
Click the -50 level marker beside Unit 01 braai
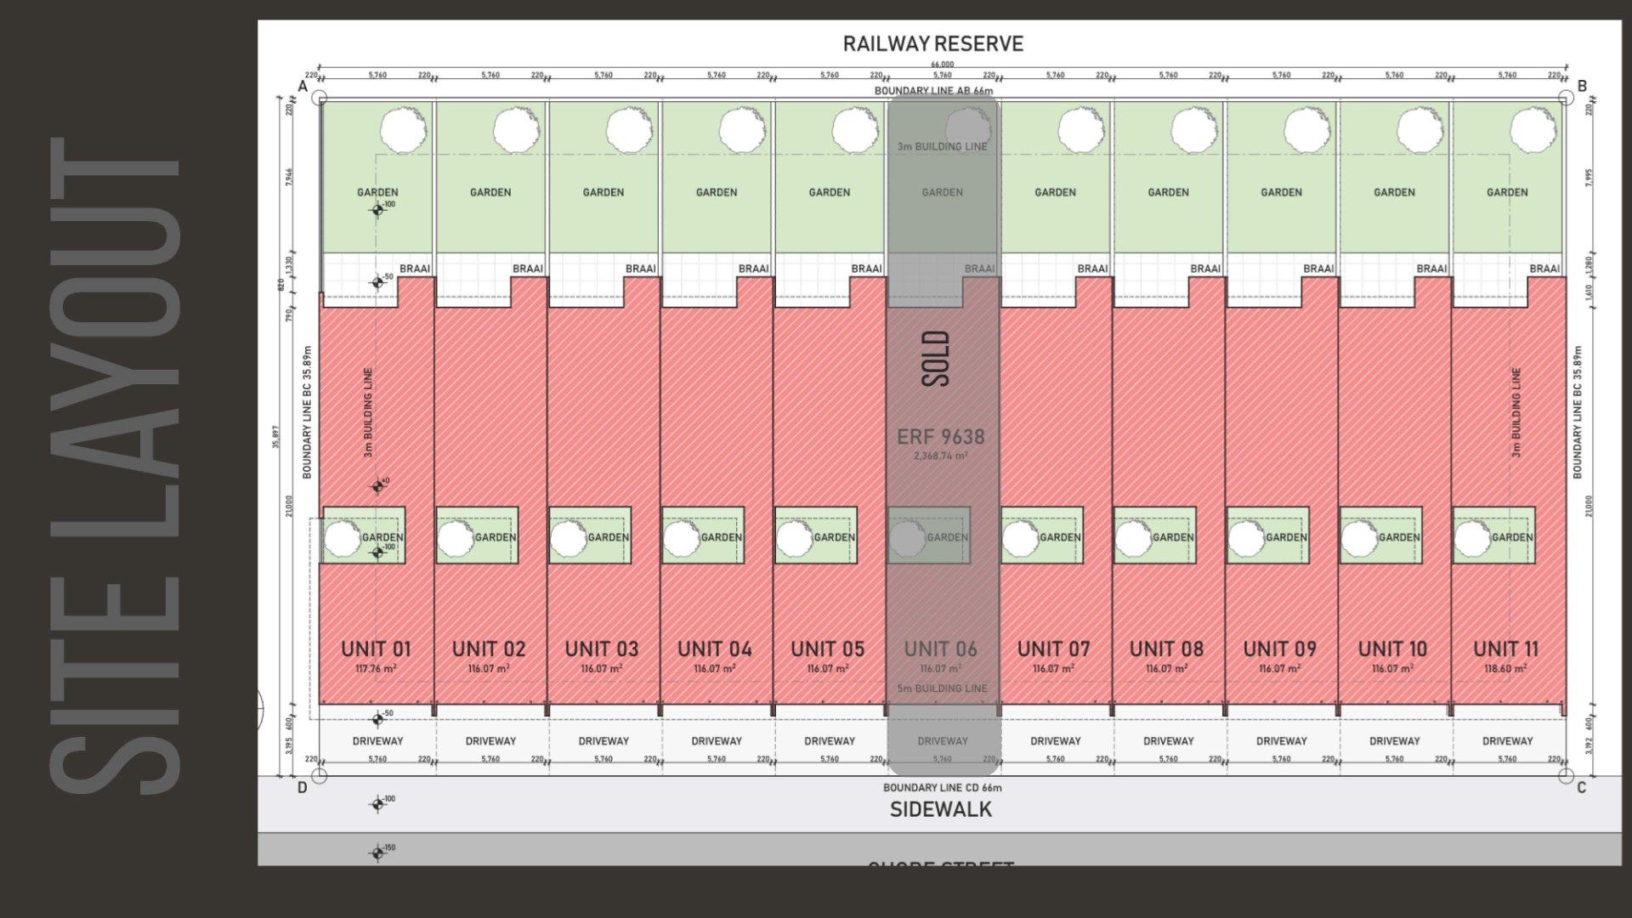[x=377, y=282]
